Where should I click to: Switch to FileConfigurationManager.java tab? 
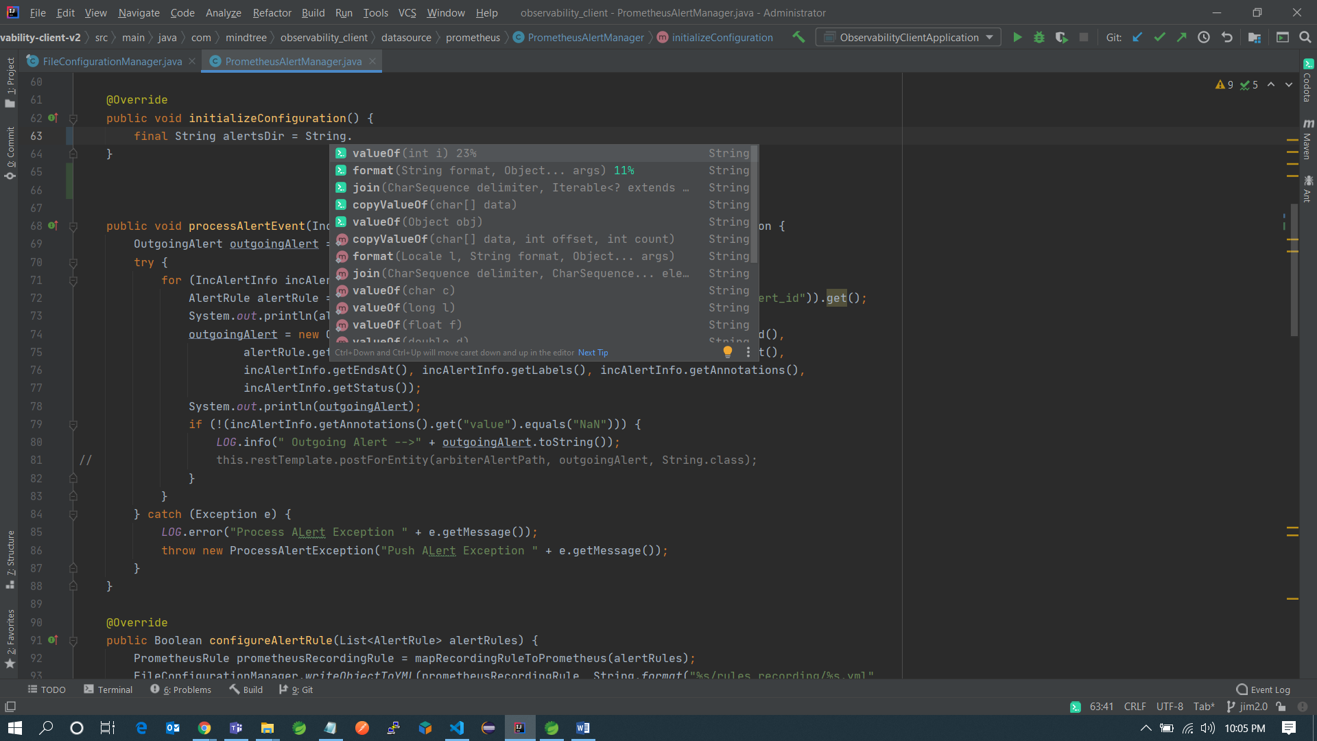[112, 61]
